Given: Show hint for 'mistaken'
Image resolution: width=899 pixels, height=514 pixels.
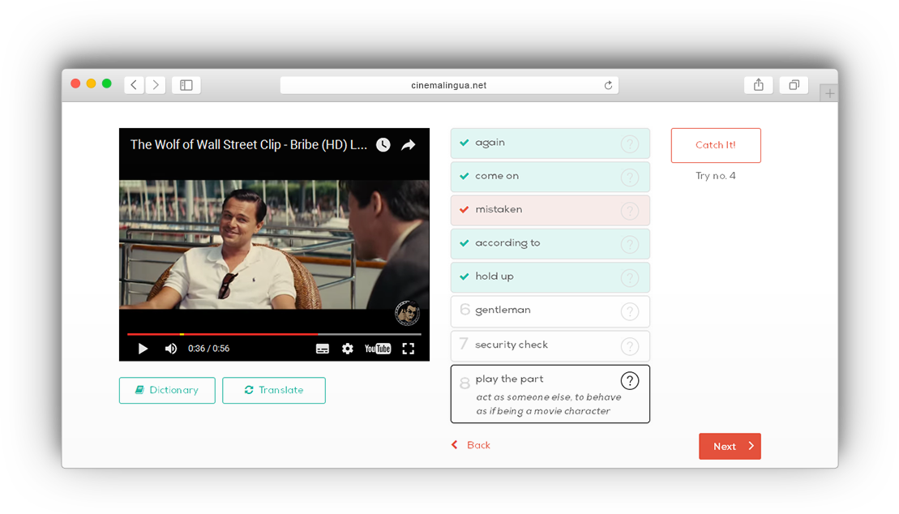Looking at the screenshot, I should coord(630,211).
